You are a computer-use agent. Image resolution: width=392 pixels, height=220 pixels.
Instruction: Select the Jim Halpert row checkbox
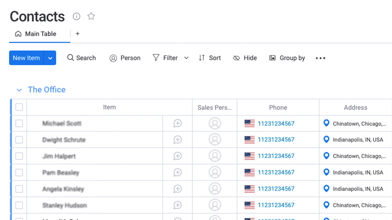pos(19,156)
